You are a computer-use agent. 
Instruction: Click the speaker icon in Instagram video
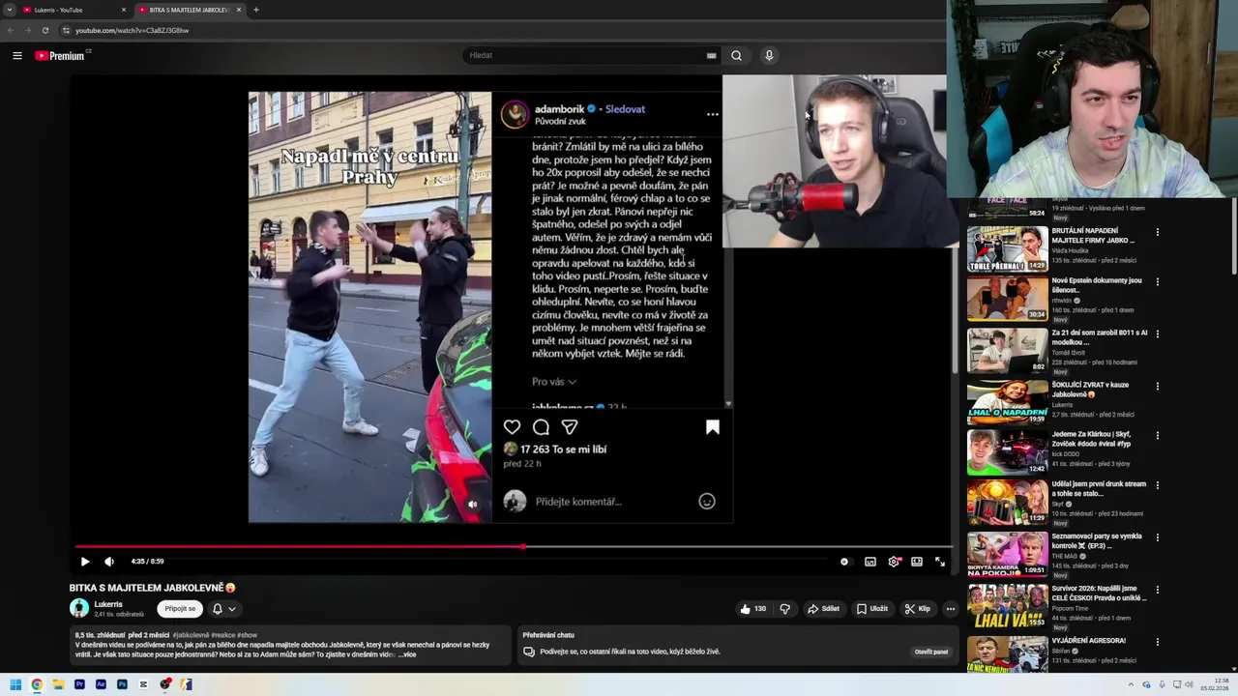point(473,504)
